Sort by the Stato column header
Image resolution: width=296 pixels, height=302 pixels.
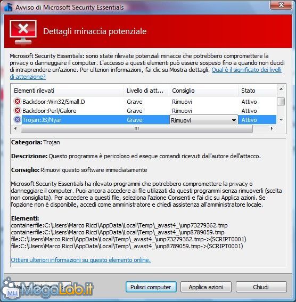(258, 91)
